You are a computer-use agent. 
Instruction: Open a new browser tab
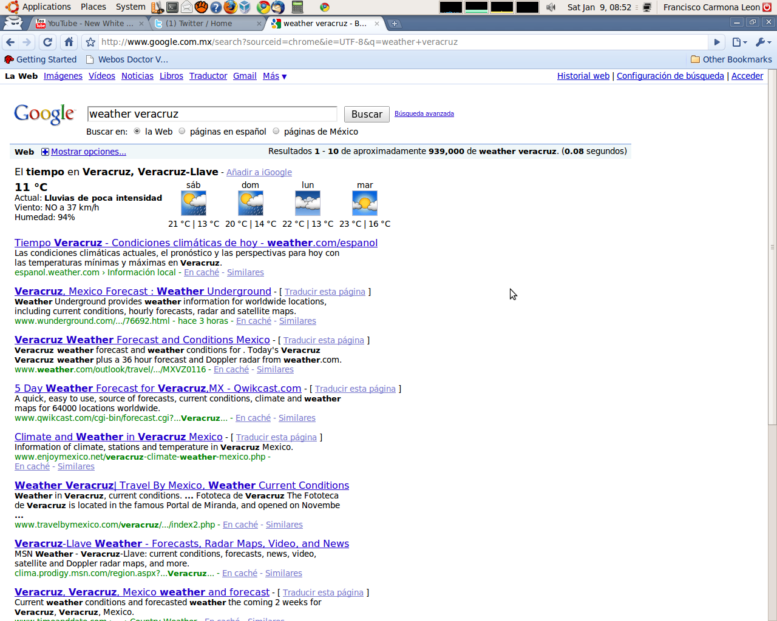[395, 24]
